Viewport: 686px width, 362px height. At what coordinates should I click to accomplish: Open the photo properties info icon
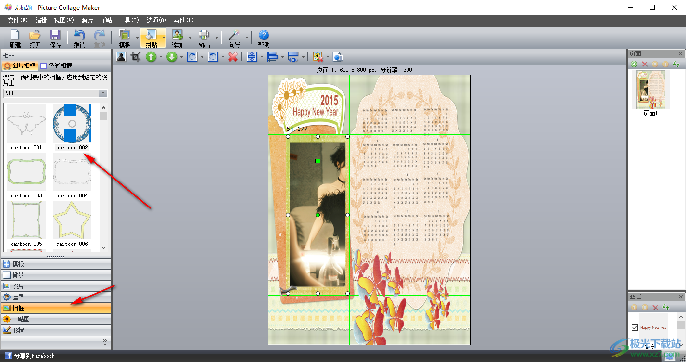point(338,57)
